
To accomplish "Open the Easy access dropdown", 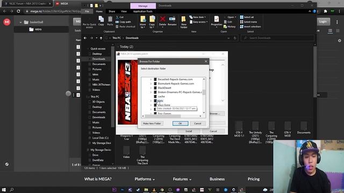I will point(198,22).
